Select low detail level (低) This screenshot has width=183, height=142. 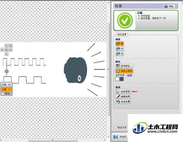pyautogui.click(x=120, y=54)
